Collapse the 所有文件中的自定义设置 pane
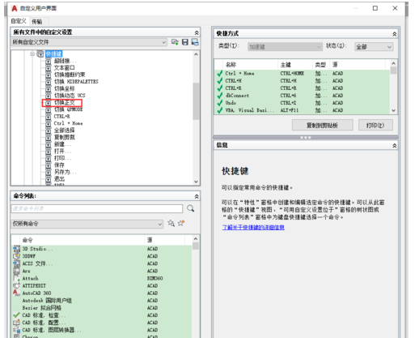 pos(197,32)
